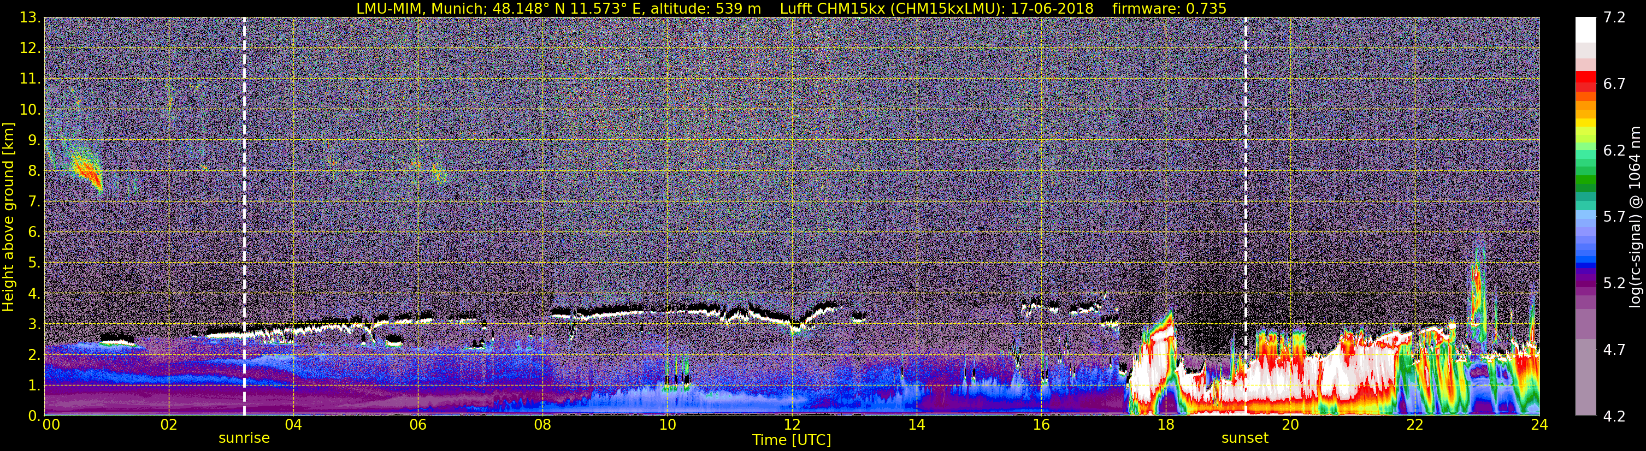Click the '22' time axis tick label

click(1415, 425)
